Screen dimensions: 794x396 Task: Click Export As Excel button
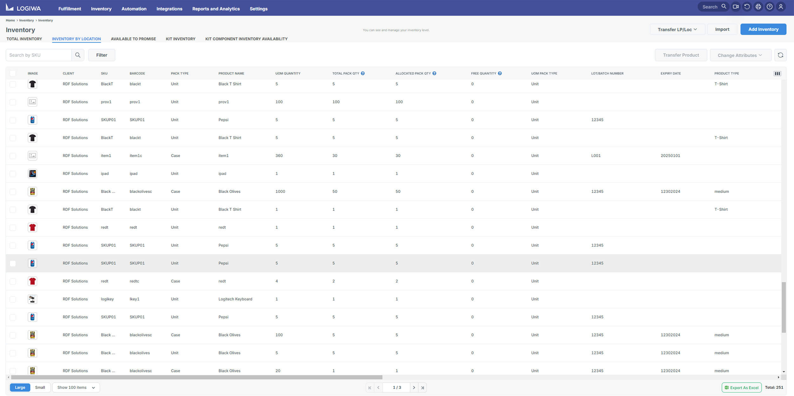pos(741,387)
